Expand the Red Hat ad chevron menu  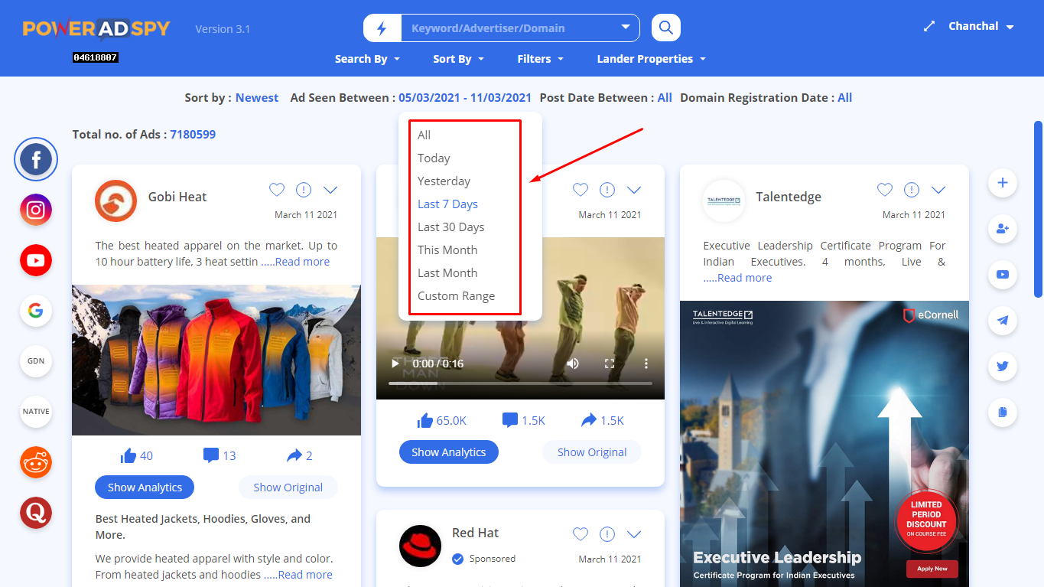point(634,534)
